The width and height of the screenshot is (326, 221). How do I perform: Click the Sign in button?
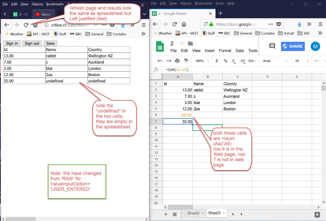(x=12, y=43)
